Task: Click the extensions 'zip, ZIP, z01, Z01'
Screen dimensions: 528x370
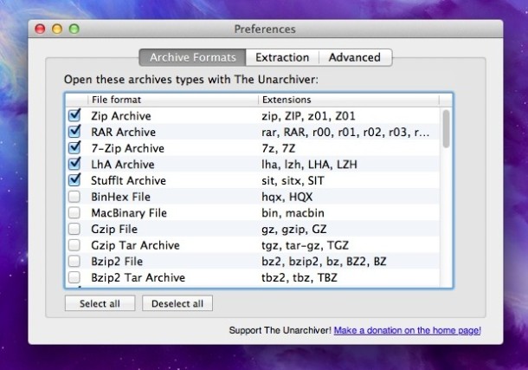Action: coord(308,116)
